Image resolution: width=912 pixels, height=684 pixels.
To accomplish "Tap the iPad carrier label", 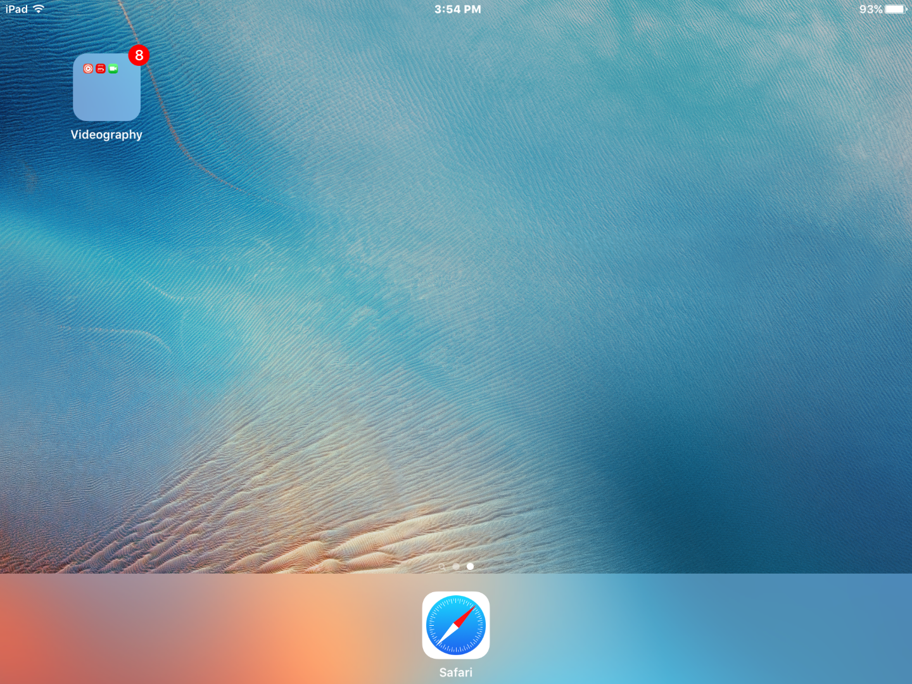I will click(x=16, y=9).
